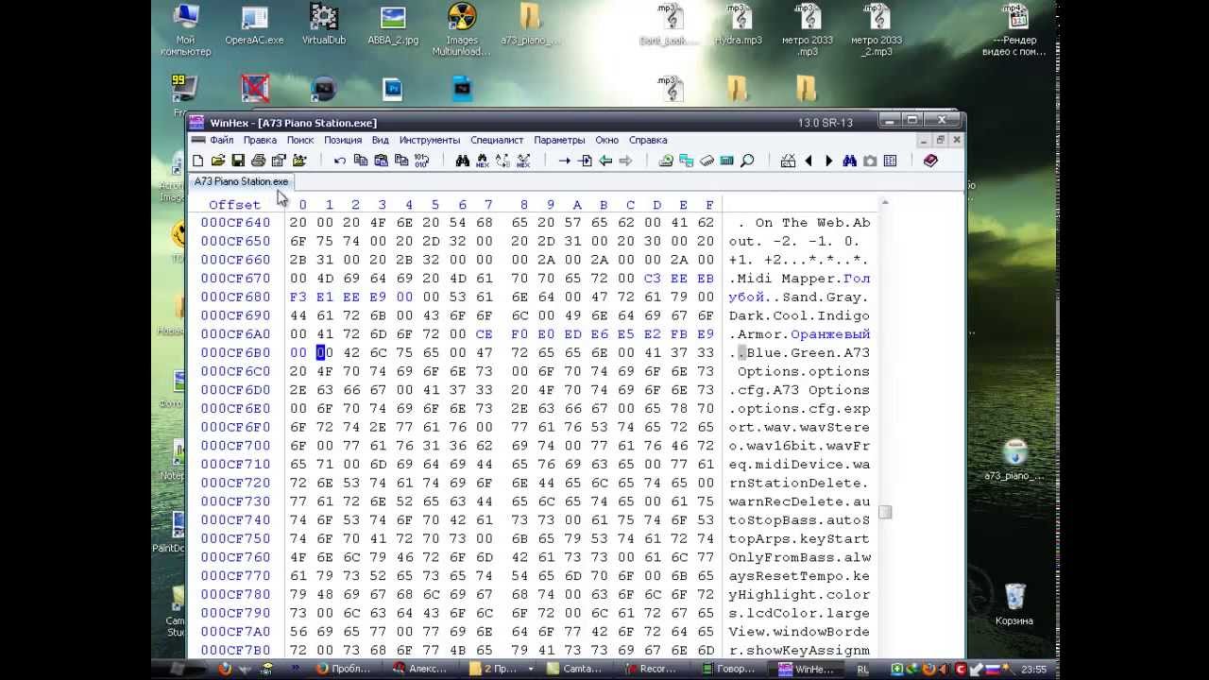
Task: Click the green Back arrow icon
Action: [605, 161]
